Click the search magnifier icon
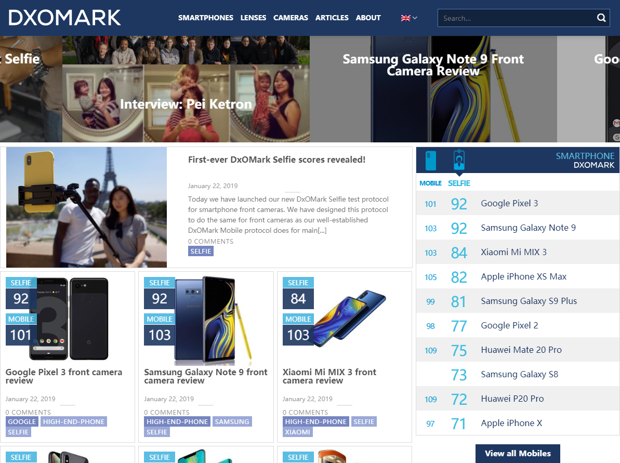620x463 pixels. click(x=601, y=18)
